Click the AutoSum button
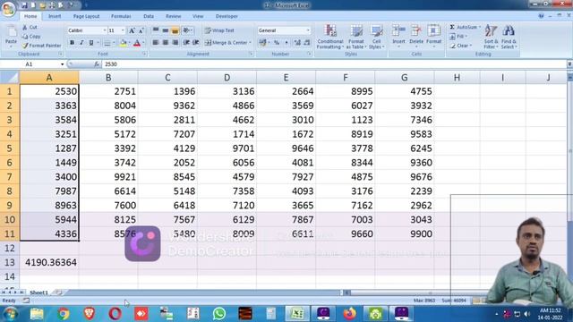Viewport: 573px width, 322px height. point(464,28)
